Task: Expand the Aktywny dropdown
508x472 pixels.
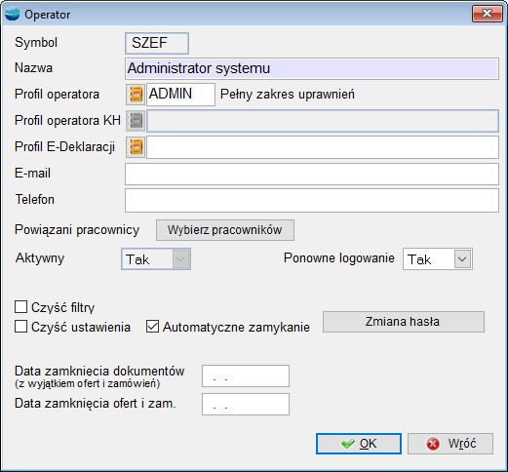Action: [180, 259]
